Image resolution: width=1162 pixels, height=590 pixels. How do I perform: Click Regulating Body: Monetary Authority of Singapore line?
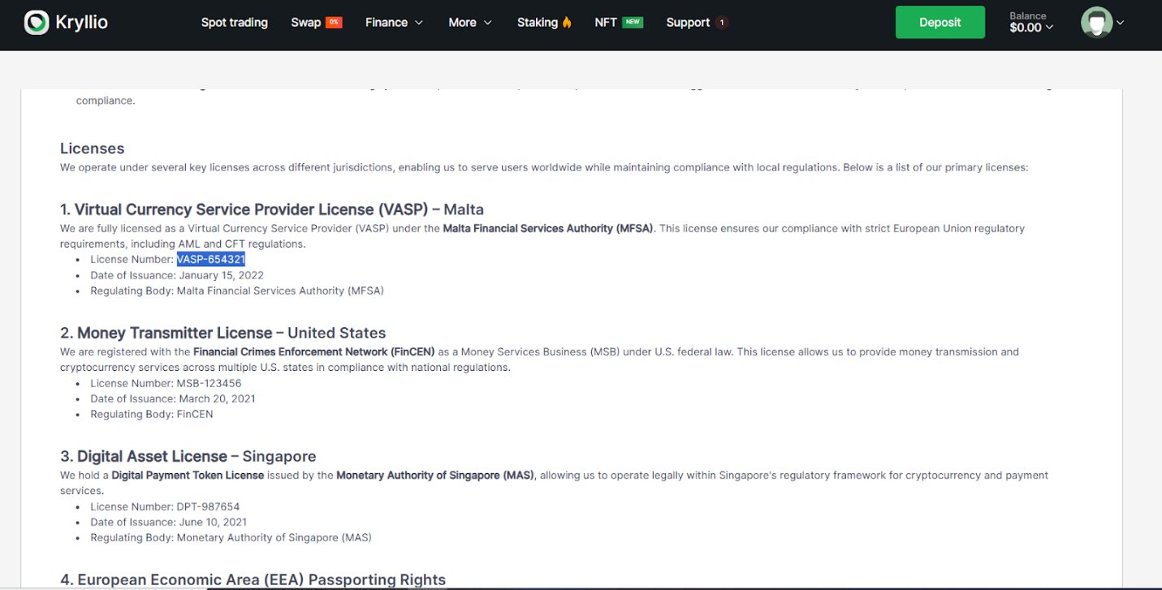coord(231,537)
